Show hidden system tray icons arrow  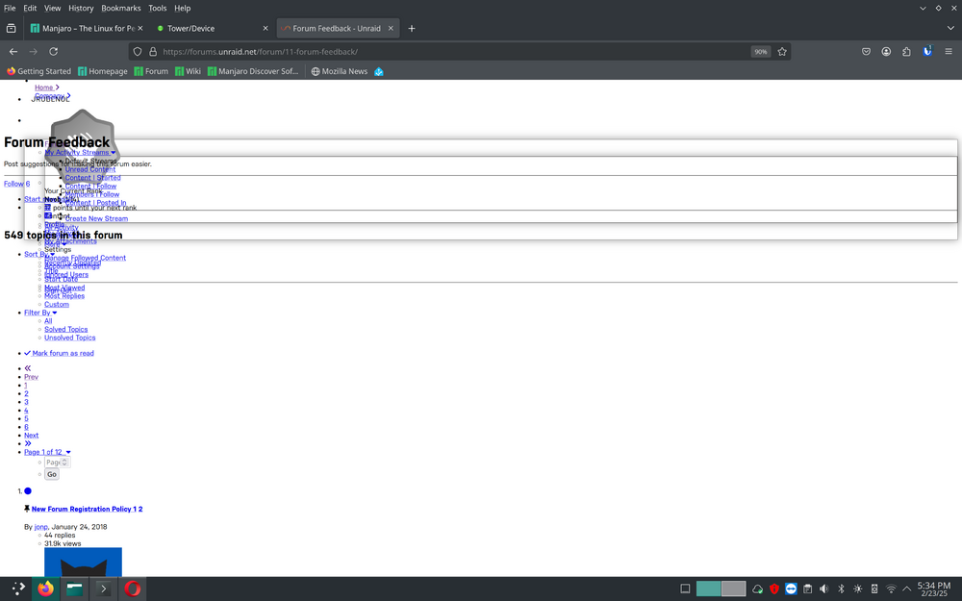pos(907,588)
